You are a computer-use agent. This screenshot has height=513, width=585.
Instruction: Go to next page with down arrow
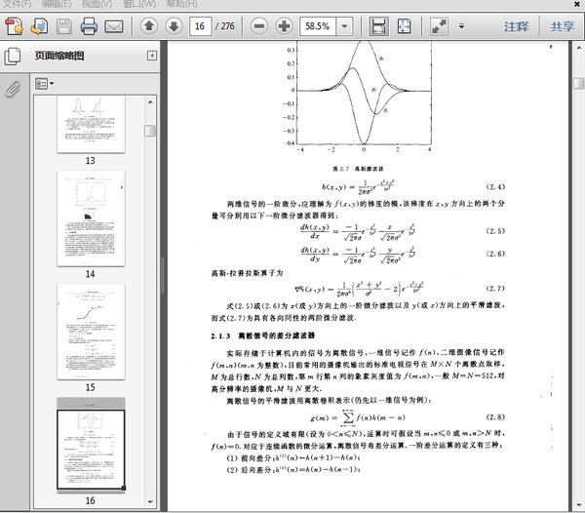click(174, 24)
